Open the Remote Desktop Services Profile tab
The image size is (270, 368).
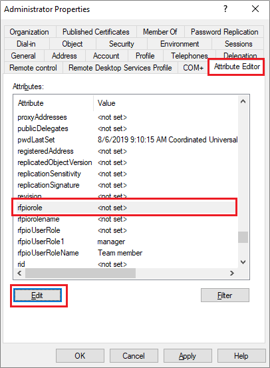120,68
